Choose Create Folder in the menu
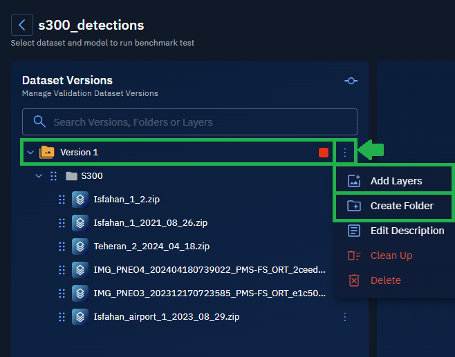This screenshot has height=357, width=455. click(x=401, y=206)
